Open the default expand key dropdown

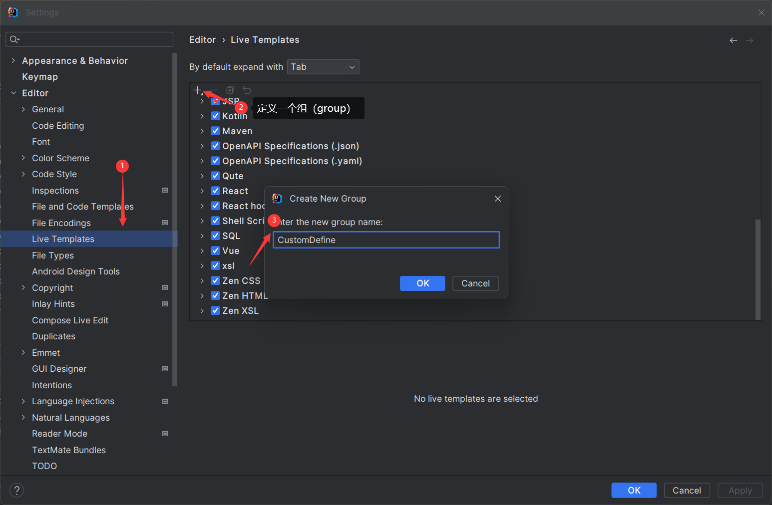tap(323, 67)
